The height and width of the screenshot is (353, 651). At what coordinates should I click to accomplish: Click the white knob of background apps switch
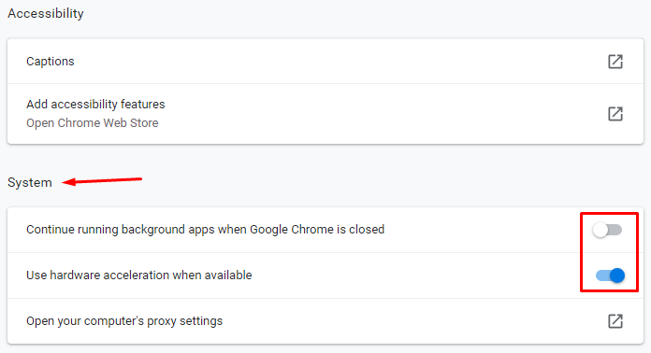coord(600,230)
